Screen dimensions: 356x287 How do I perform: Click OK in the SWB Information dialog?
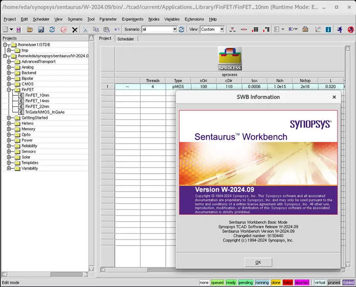(259, 262)
